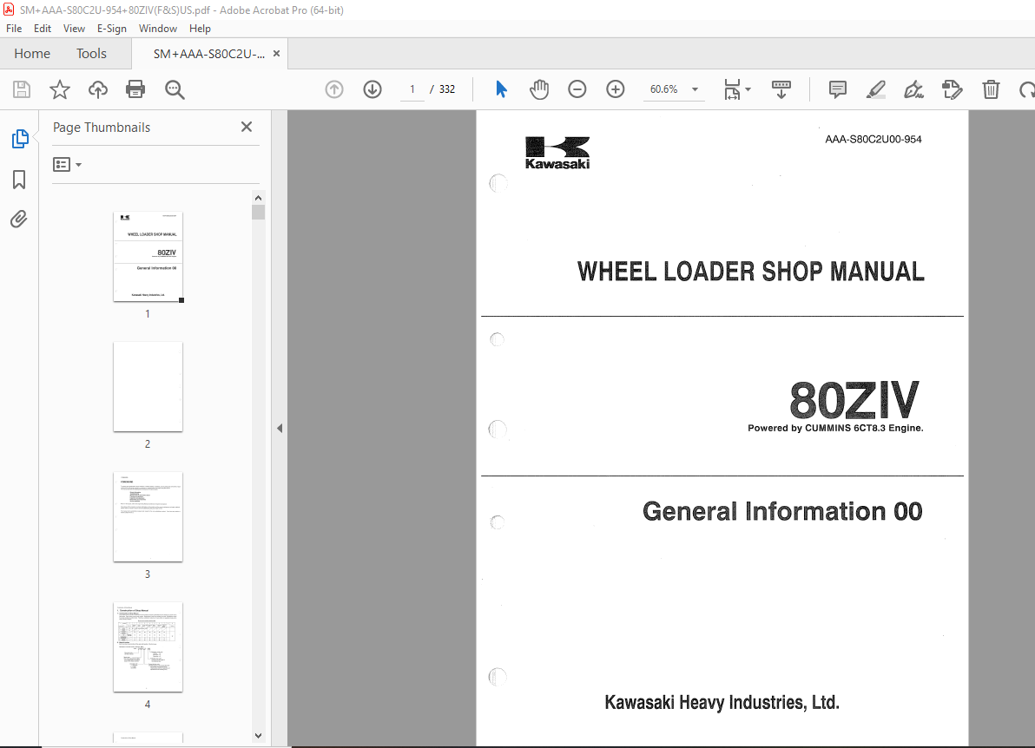This screenshot has width=1035, height=748.
Task: Add file to starred favorites
Action: [x=60, y=89]
